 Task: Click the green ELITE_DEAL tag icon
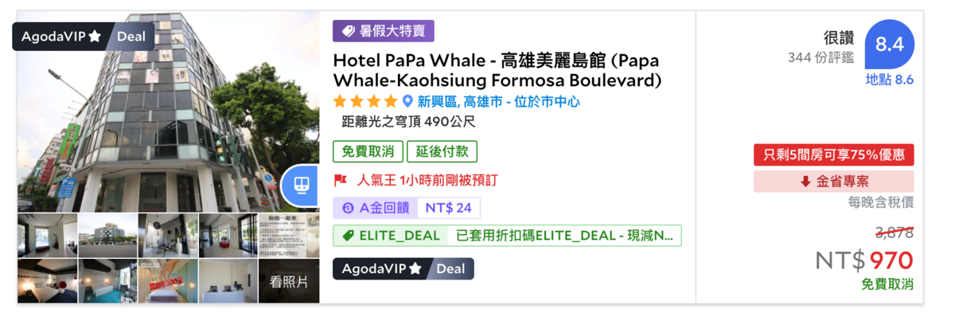348,236
